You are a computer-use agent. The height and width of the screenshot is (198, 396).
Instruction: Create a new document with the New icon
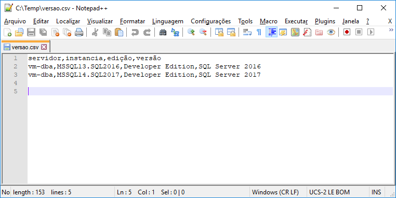(8, 32)
